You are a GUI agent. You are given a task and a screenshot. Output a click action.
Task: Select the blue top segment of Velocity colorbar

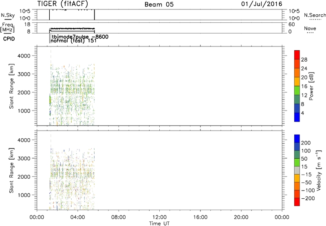(x=297, y=139)
